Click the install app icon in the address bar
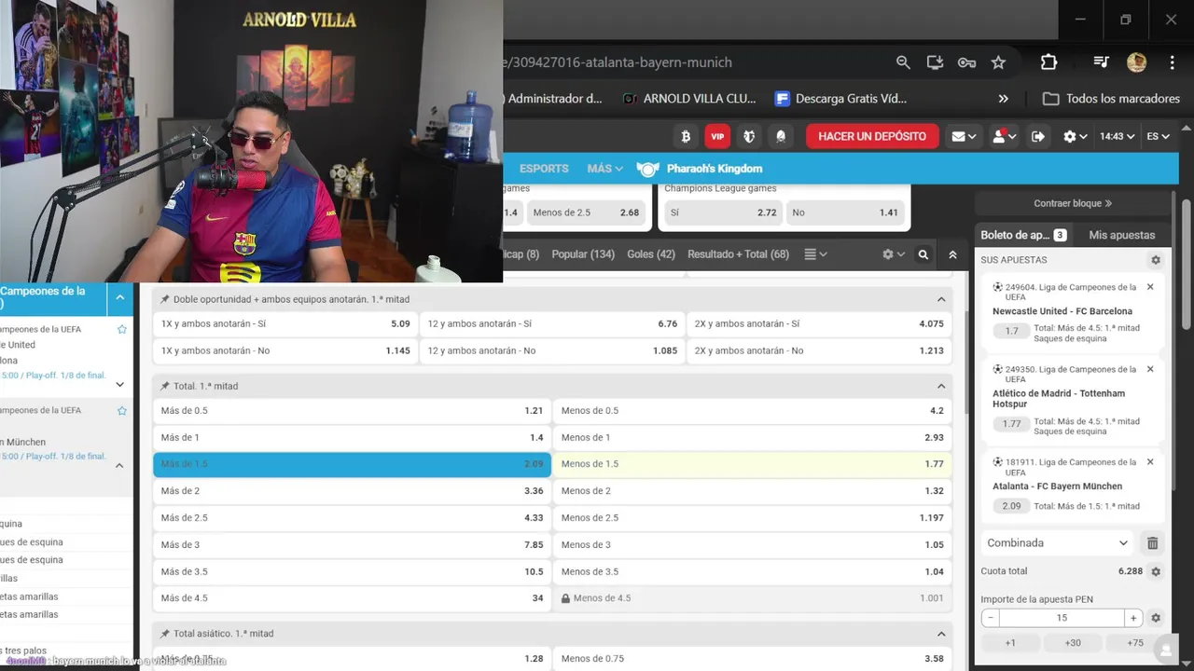Viewport: 1194px width, 671px height. [x=935, y=62]
